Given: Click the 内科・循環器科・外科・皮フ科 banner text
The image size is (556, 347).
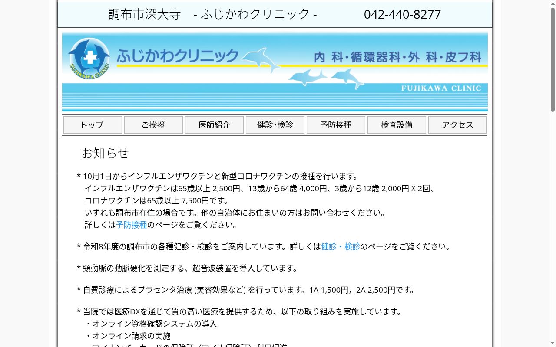Looking at the screenshot, I should pyautogui.click(x=397, y=57).
